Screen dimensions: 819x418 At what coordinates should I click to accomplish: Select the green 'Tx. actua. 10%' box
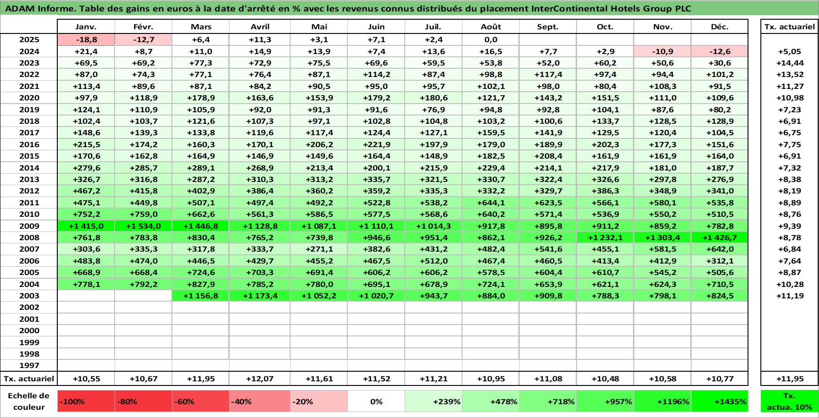coord(789,401)
